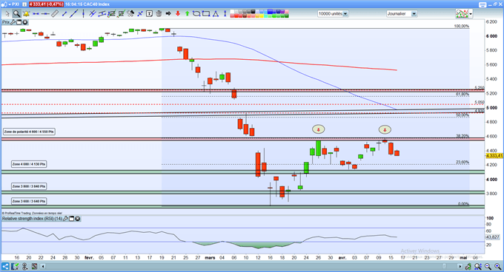Click the 'mars' date axis label
This screenshot has width=504, height=272.
click(x=210, y=257)
